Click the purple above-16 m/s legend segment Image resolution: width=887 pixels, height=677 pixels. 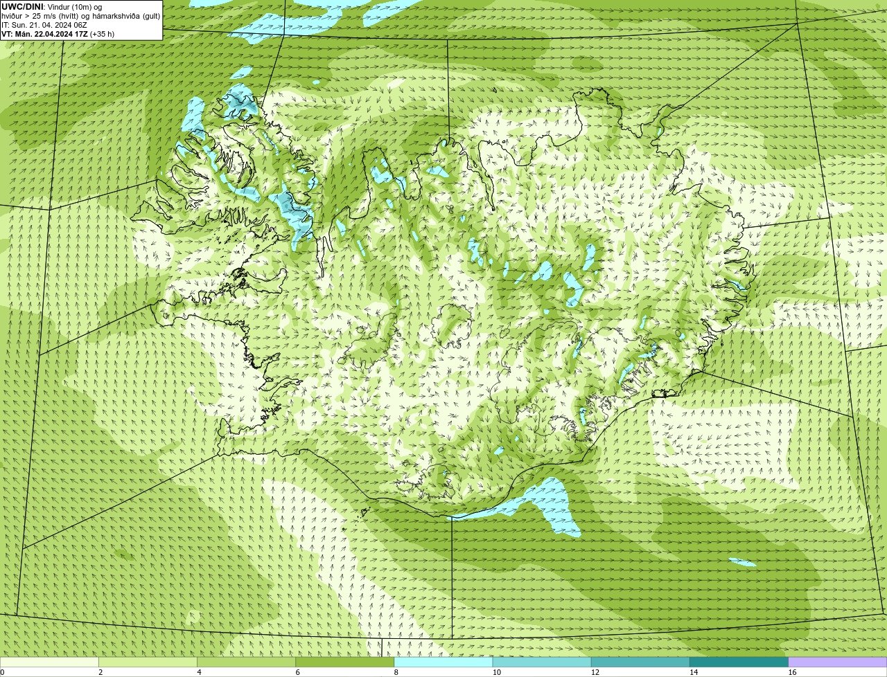(x=837, y=662)
